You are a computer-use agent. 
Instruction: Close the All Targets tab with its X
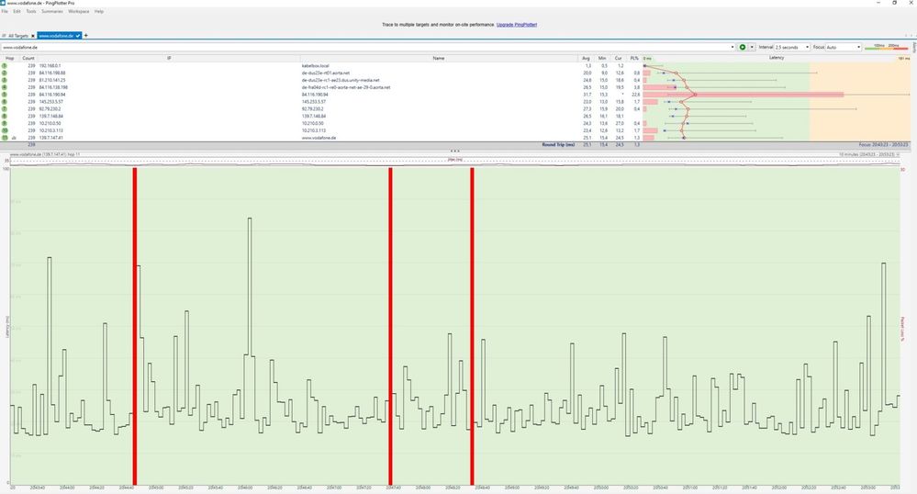point(33,36)
